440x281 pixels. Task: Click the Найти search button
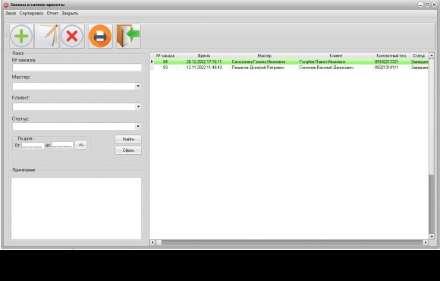pyautogui.click(x=128, y=139)
